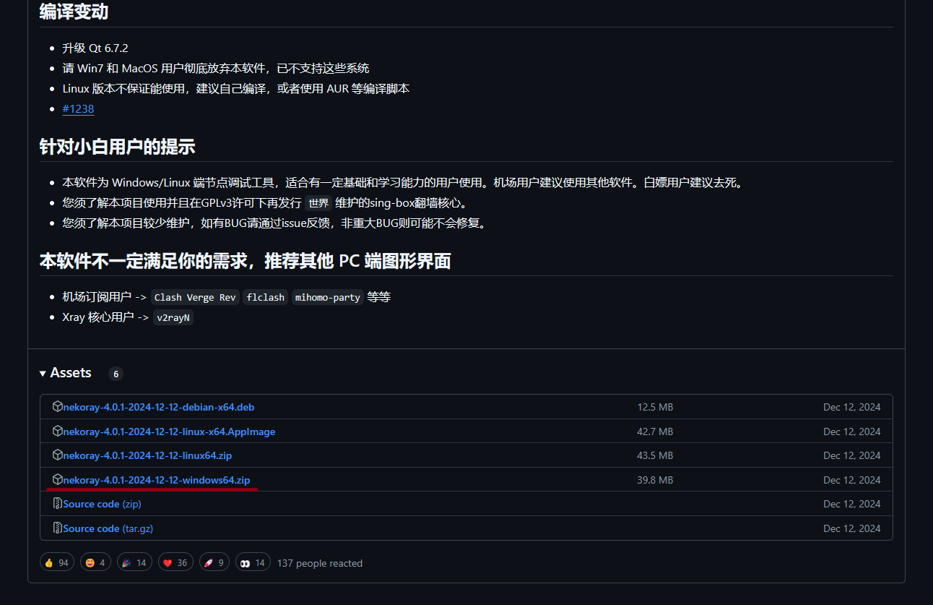Toggle the party popper reaction
This screenshot has height=605, width=933.
click(134, 563)
